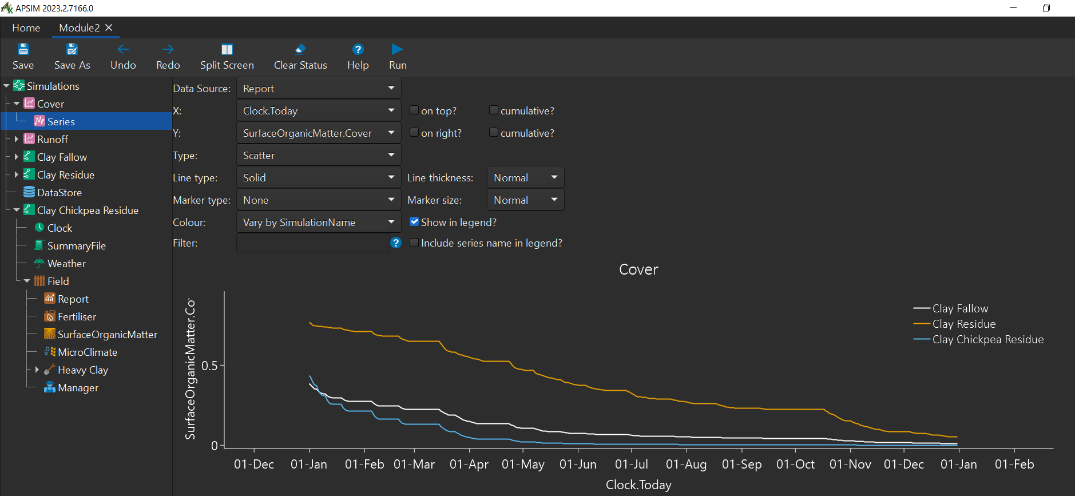Switch to the Home tab
Viewport: 1075px width, 496px height.
click(x=26, y=28)
